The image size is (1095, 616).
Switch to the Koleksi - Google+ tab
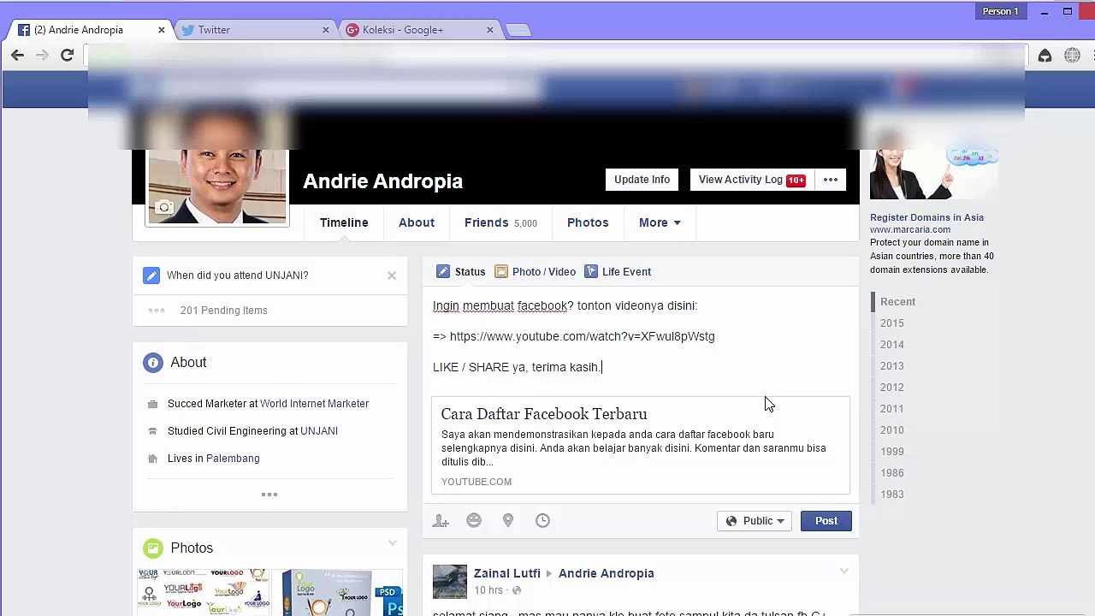419,30
